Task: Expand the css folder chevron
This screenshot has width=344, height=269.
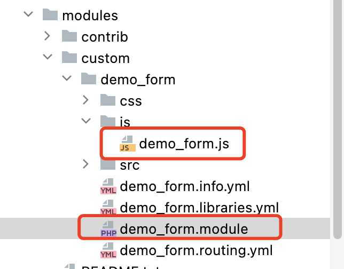Action: click(x=85, y=100)
